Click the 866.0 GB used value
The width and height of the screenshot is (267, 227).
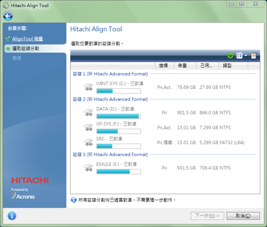click(x=209, y=113)
